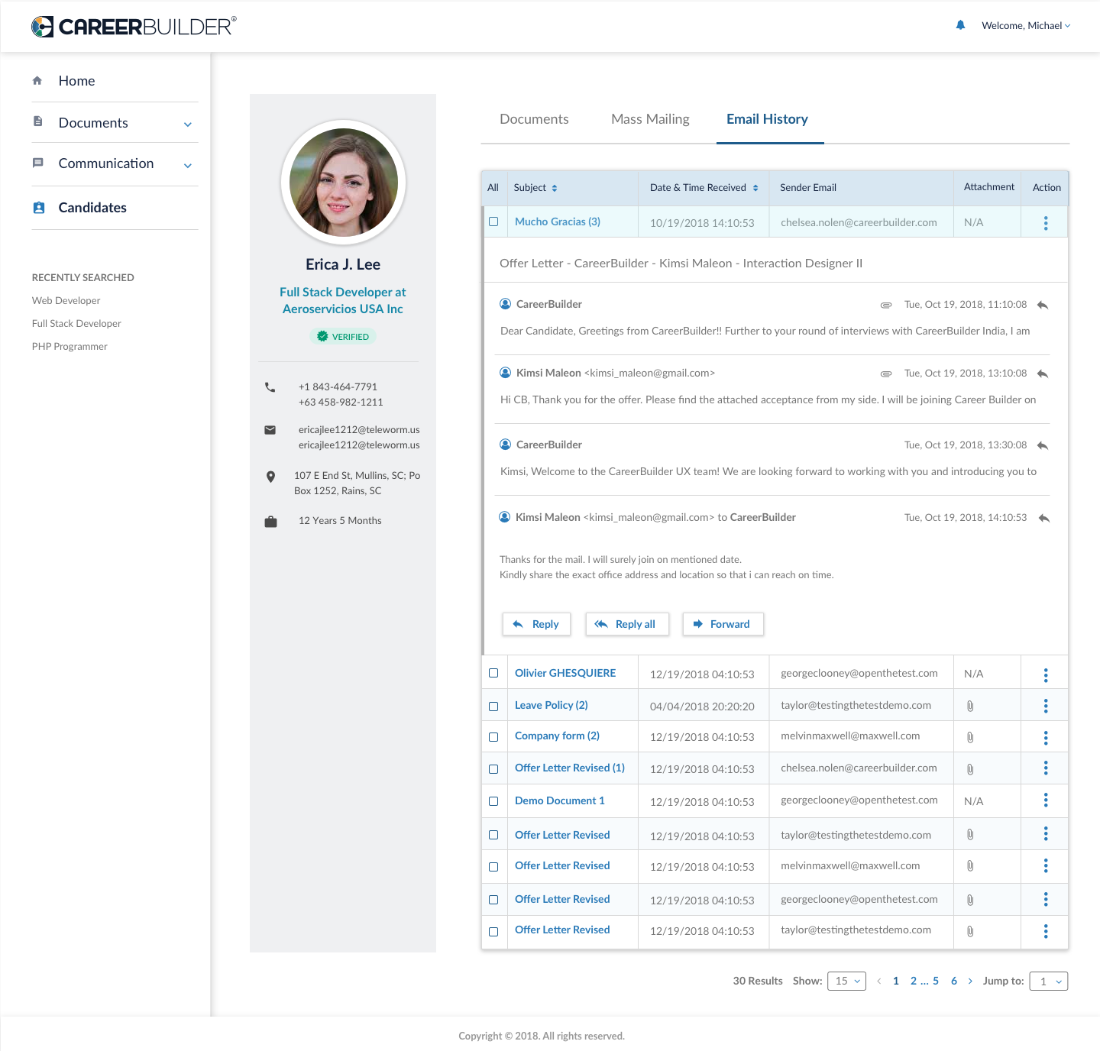Click reply arrow on 11:10:08 CareerBuilder message
Screen dimensions: 1100x1051
(x=1043, y=305)
